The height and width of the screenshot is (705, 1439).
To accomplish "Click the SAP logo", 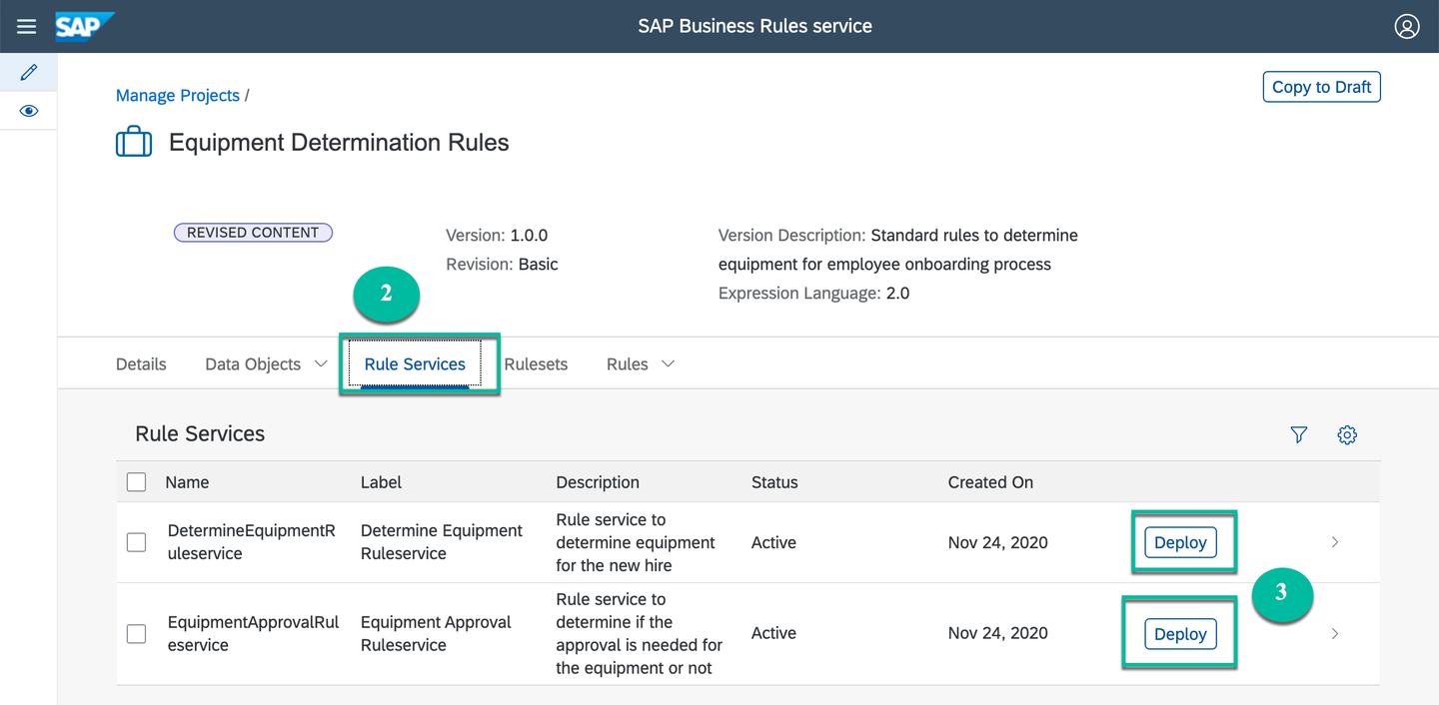I will click(85, 26).
